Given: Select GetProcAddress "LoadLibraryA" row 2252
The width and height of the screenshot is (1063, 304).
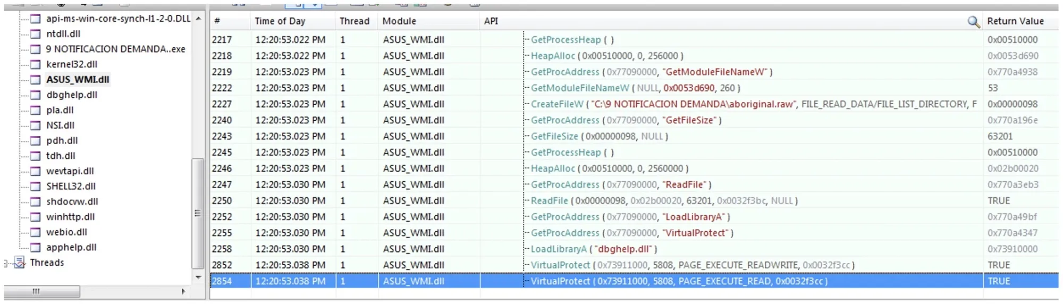Looking at the screenshot, I should pos(634,217).
